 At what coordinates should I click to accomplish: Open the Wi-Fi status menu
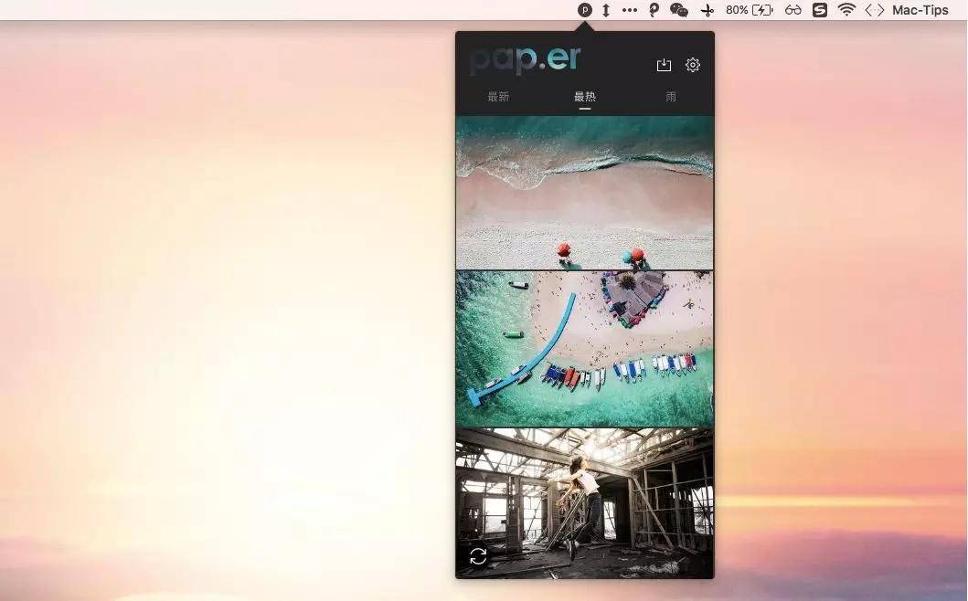pos(846,10)
